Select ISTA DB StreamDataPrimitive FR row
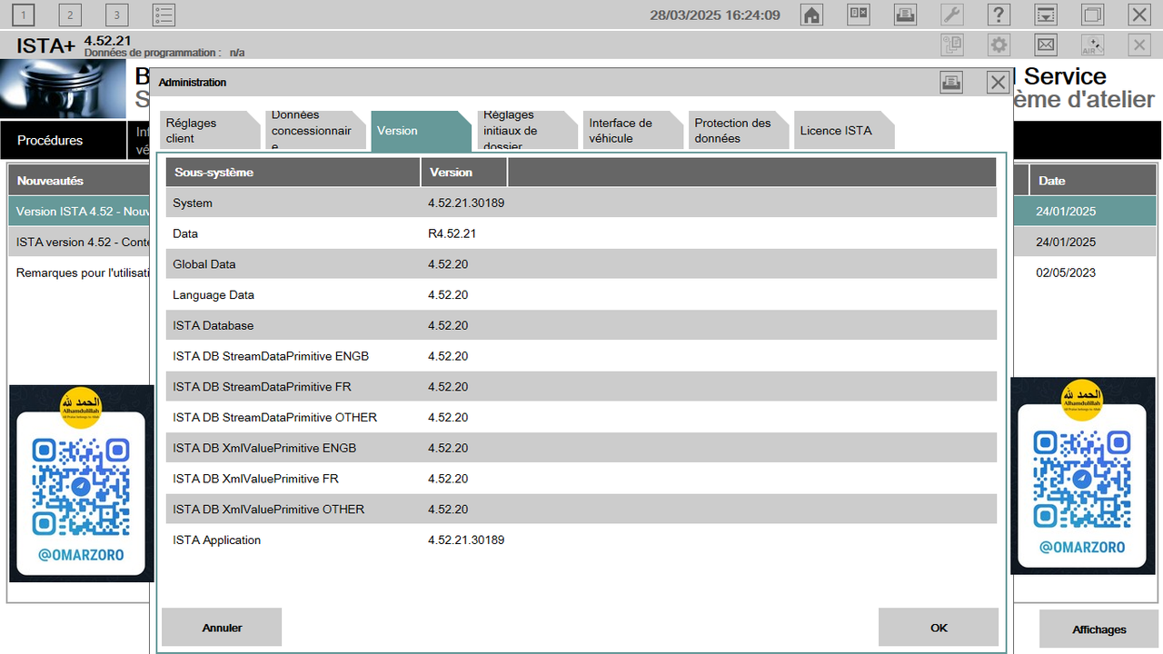 coord(581,387)
